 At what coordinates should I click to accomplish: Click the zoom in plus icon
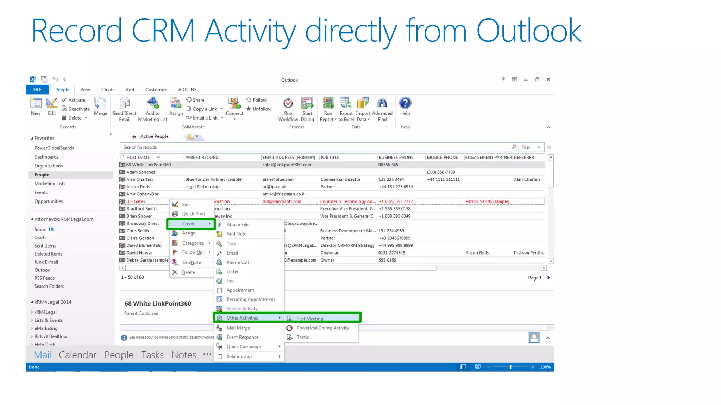[533, 367]
